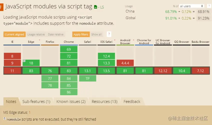Select the iOS Safari 13.3 cell
This screenshot has width=212, height=125.
tap(106, 63)
